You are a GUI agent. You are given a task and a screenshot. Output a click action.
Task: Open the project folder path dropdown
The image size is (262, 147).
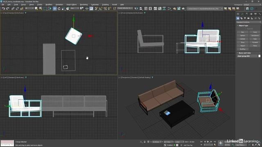(x=205, y=8)
